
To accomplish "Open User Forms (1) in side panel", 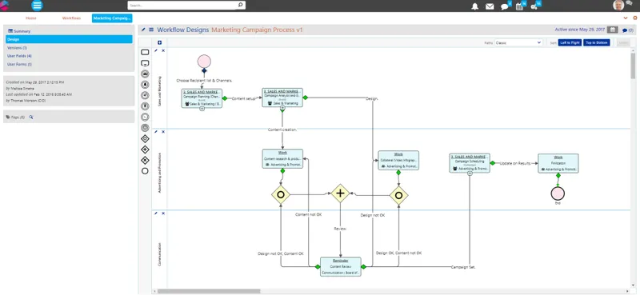I will tap(19, 64).
